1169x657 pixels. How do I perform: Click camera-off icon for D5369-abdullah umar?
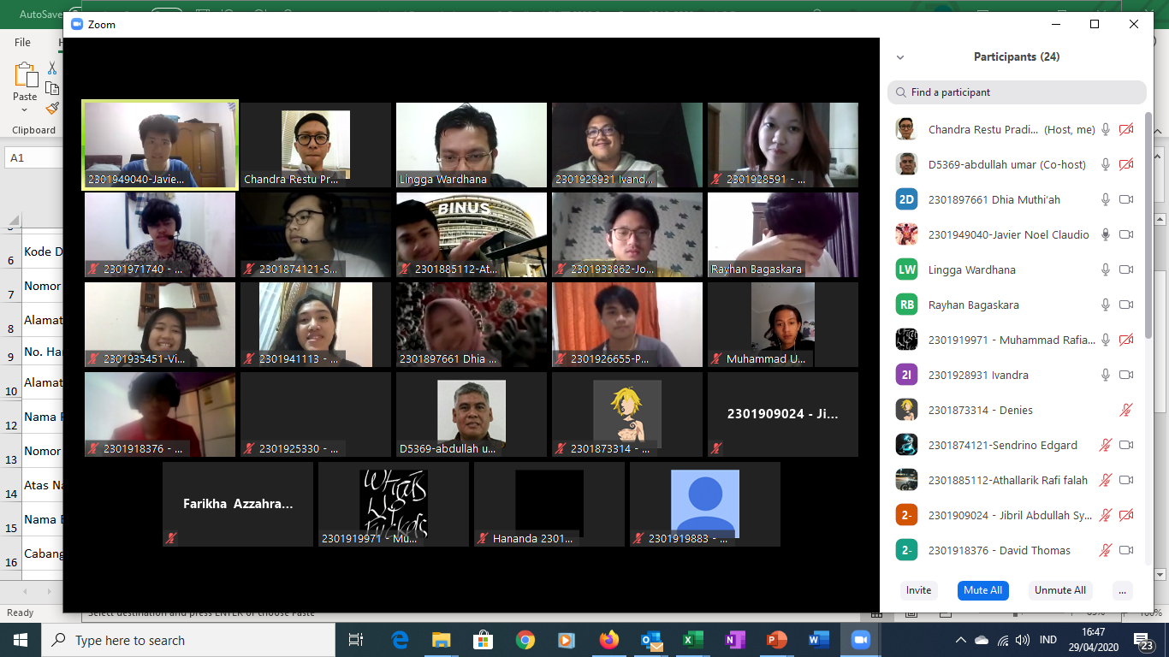pos(1126,164)
